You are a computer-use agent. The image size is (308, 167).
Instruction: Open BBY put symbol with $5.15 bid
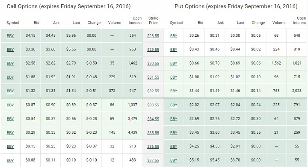pos(174,160)
